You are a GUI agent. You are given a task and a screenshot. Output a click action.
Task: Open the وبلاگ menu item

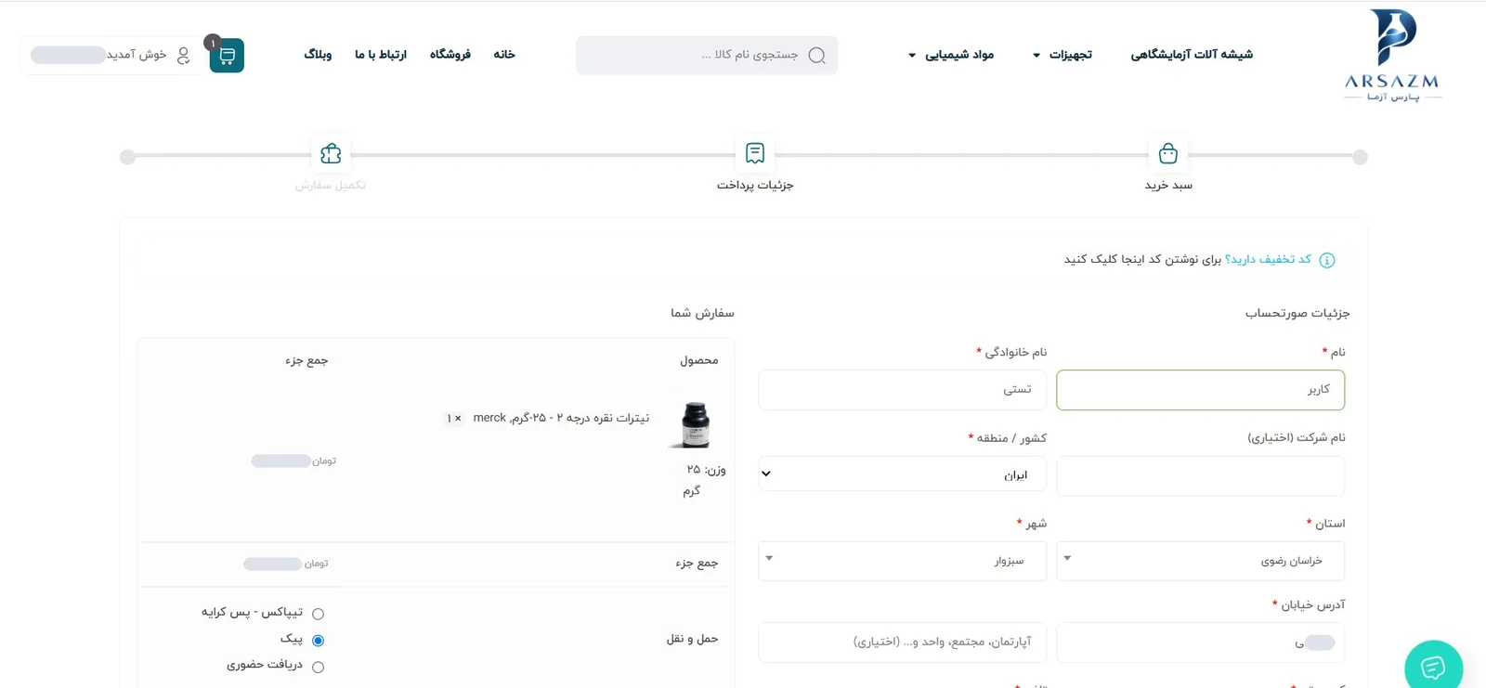[318, 55]
